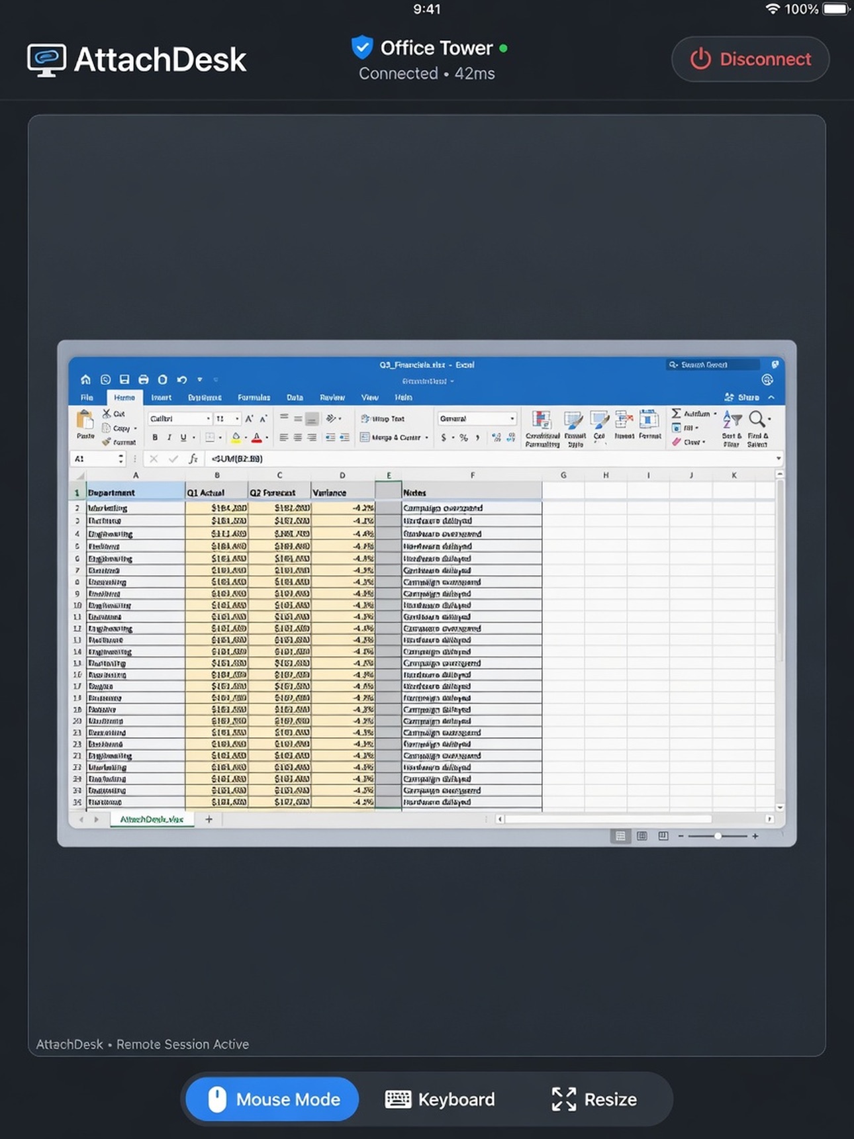This screenshot has height=1139, width=854.
Task: Switch to Normal view in status bar
Action: click(620, 836)
